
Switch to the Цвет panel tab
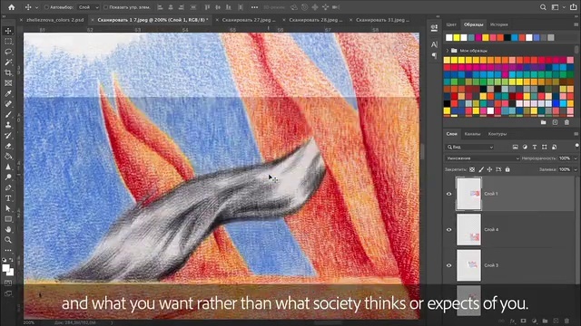pos(451,24)
